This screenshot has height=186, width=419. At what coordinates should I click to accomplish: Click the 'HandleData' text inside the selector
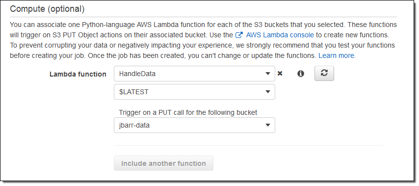pos(137,74)
